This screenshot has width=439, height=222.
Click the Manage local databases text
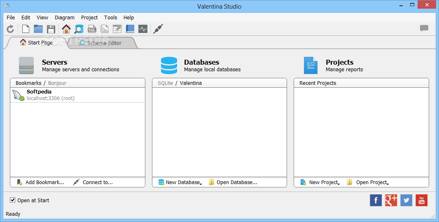tap(212, 70)
